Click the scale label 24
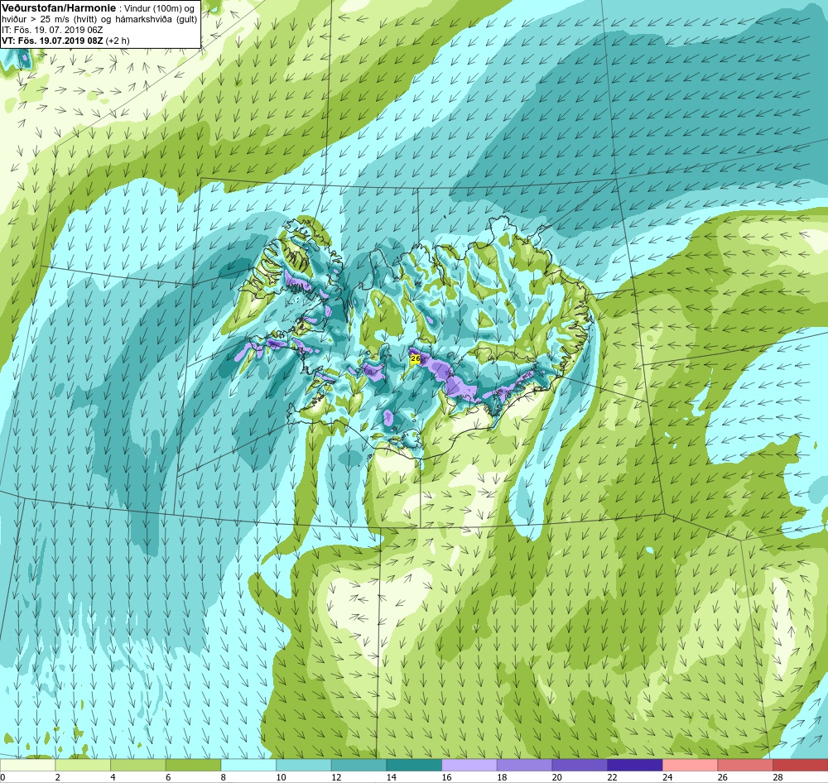The image size is (828, 783). pos(667,777)
